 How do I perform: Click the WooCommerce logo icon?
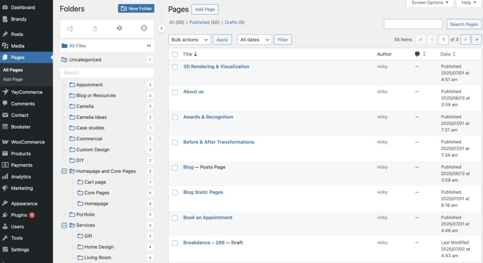(5, 142)
